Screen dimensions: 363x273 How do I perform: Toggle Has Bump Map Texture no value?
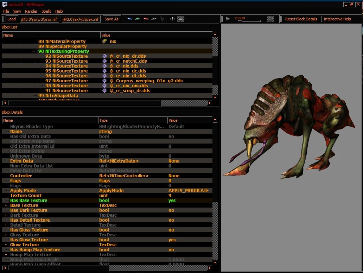[171, 250]
